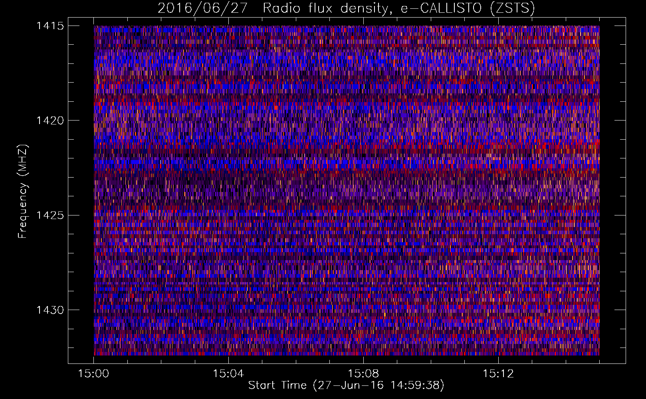Image resolution: width=646 pixels, height=399 pixels.
Task: Select the 1430 frequency axis label
Action: 50,310
